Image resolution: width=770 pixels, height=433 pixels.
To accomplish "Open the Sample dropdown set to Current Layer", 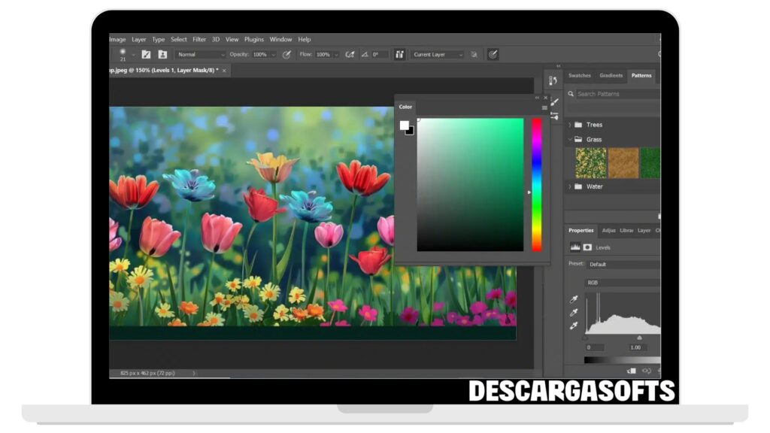I will tap(437, 54).
